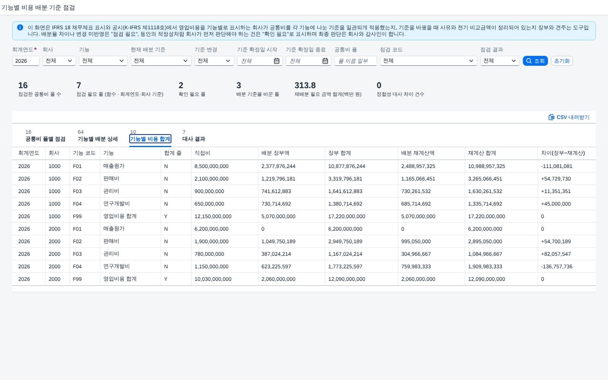Expand the 회사 dropdown
Viewport: 608px width, 380px height.
59,61
